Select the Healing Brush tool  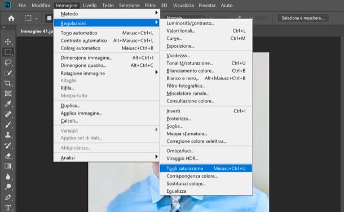pyautogui.click(x=8, y=114)
